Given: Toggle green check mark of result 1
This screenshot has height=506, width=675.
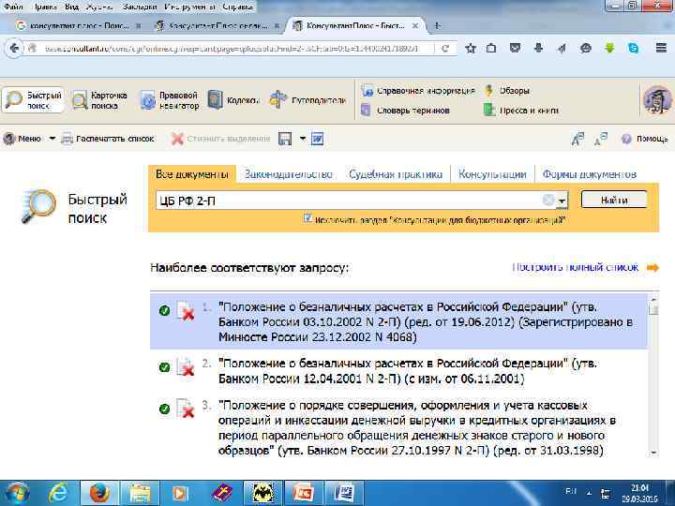Looking at the screenshot, I should [164, 311].
